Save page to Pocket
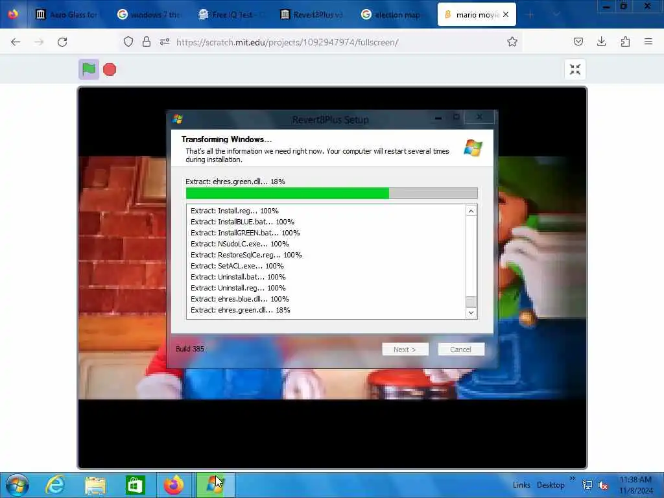 [x=578, y=42]
